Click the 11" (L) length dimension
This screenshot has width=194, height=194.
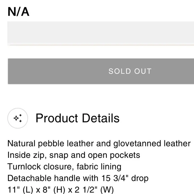coord(20,190)
